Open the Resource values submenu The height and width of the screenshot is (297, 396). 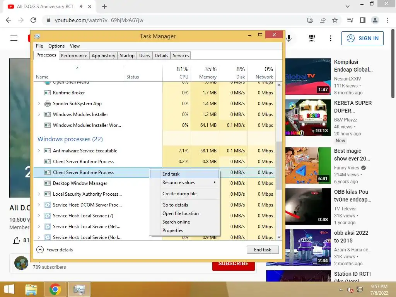(x=184, y=183)
